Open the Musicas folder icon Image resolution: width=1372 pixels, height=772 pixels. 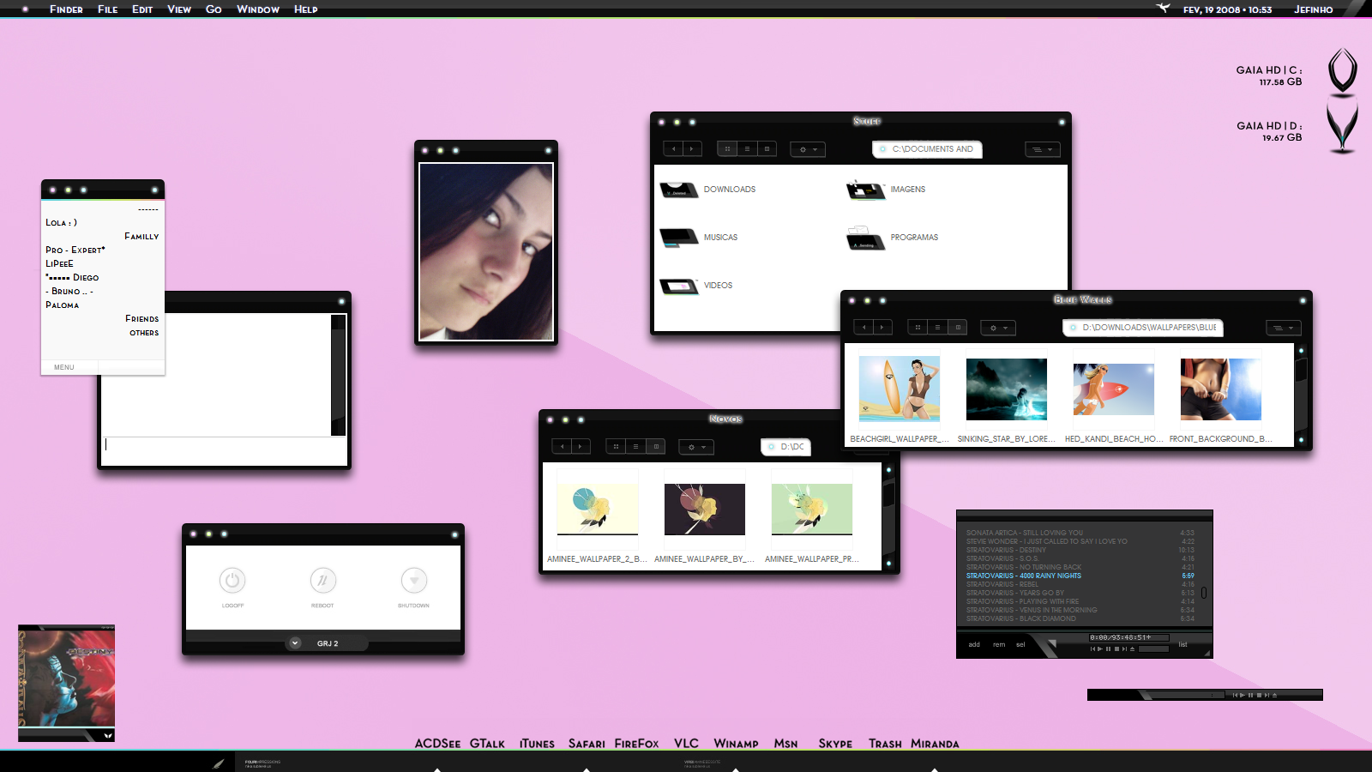click(x=679, y=238)
